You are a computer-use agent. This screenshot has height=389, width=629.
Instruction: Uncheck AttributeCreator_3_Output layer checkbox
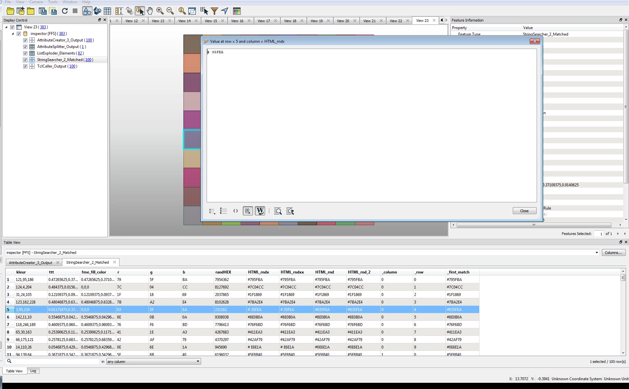pyautogui.click(x=25, y=40)
